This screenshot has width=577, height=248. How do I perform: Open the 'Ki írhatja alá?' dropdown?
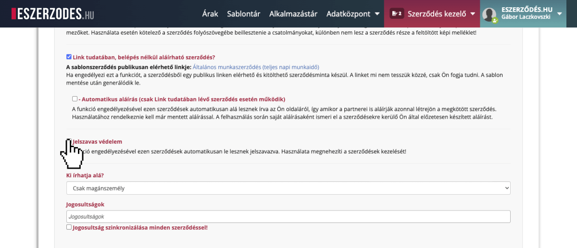[288, 188]
